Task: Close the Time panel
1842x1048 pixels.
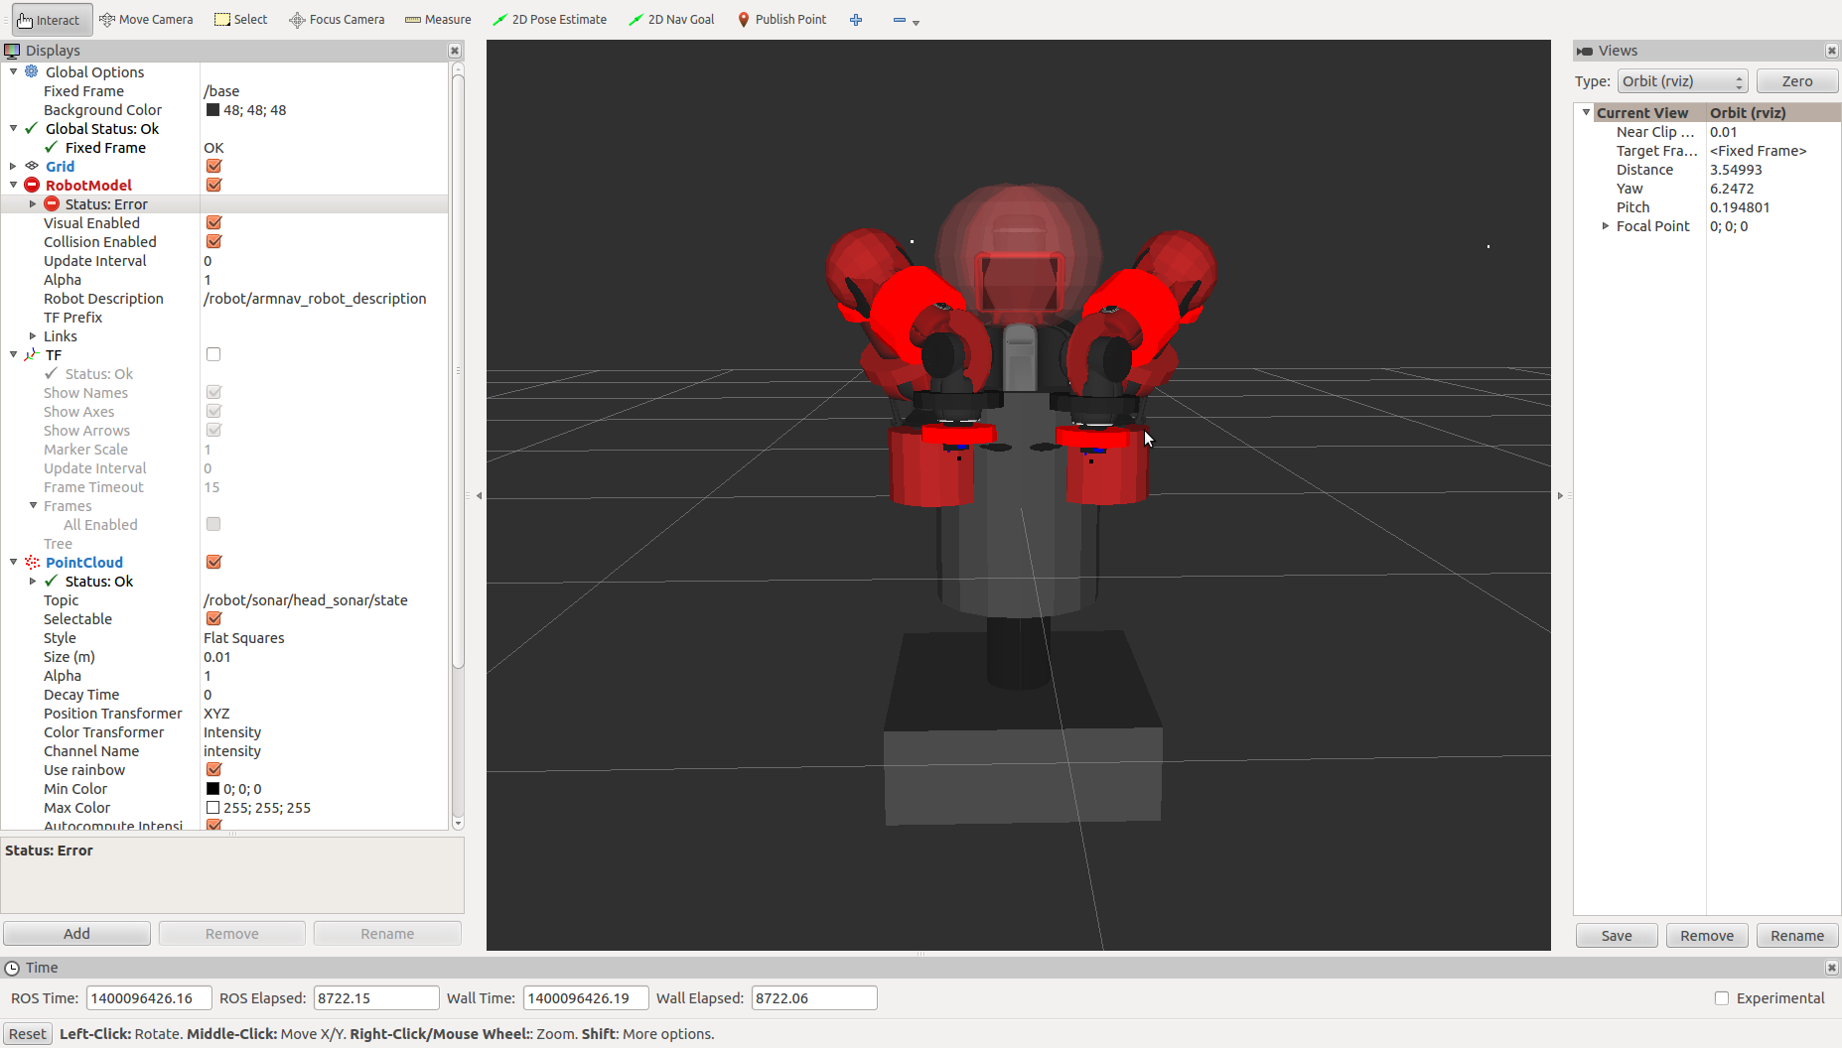Action: pos(1832,968)
